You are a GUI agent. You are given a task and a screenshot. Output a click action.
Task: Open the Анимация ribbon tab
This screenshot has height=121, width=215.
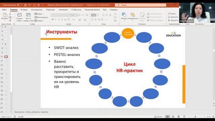(x=63, y=10)
